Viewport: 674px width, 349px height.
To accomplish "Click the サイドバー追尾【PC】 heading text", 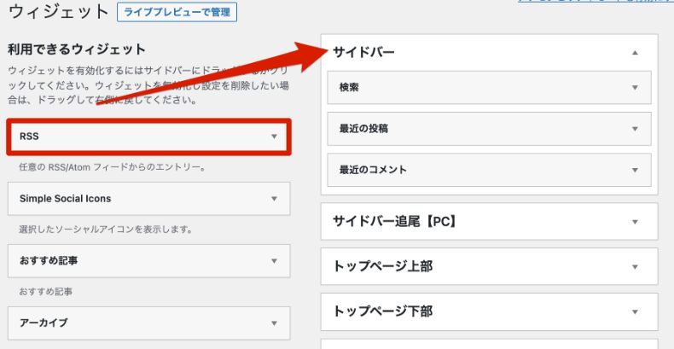I will (x=395, y=221).
